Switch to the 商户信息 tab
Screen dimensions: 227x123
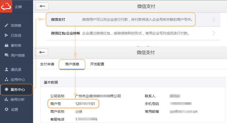[72, 64]
